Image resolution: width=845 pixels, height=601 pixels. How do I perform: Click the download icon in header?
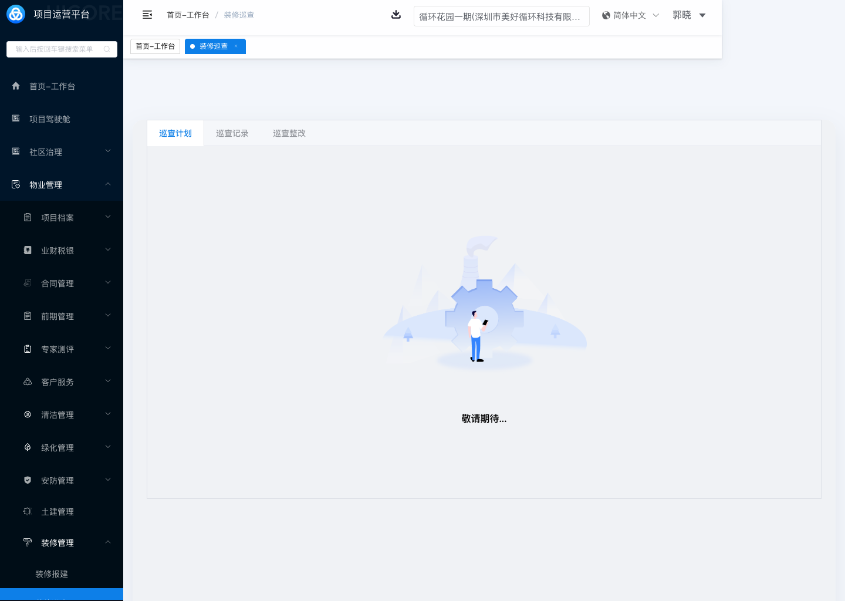click(396, 15)
